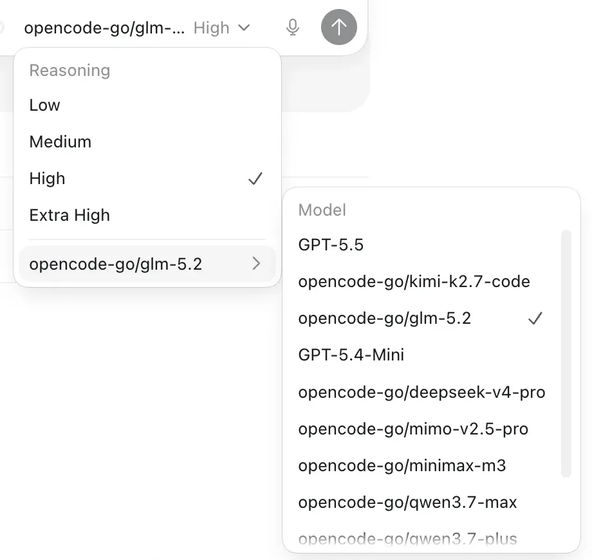Choose opencode-go/kimi-k2.7-code model
Screen dimensions: 592x560
pyautogui.click(x=423, y=281)
